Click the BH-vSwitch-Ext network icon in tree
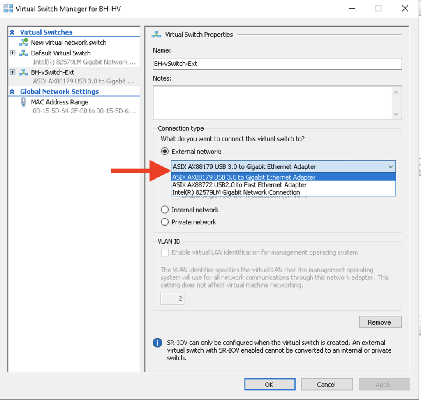Screen dimensions: 421x401 click(23, 72)
